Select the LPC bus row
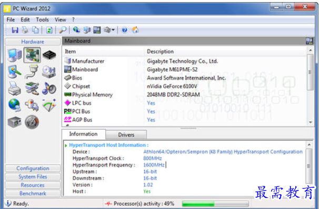Viewport: 319px width, 209px height. point(185,103)
